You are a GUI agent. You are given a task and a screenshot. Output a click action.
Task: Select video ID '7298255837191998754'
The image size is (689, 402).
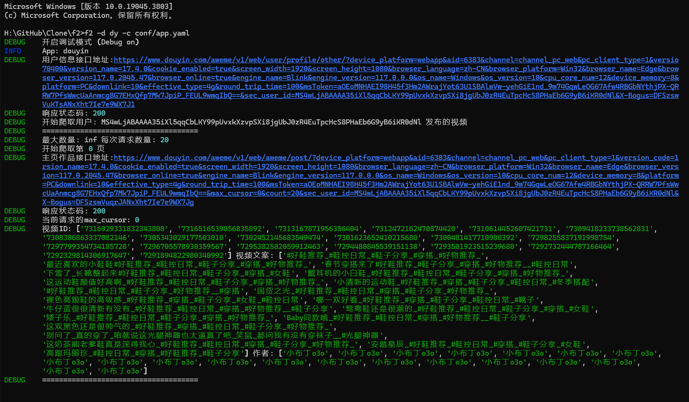click(571, 238)
